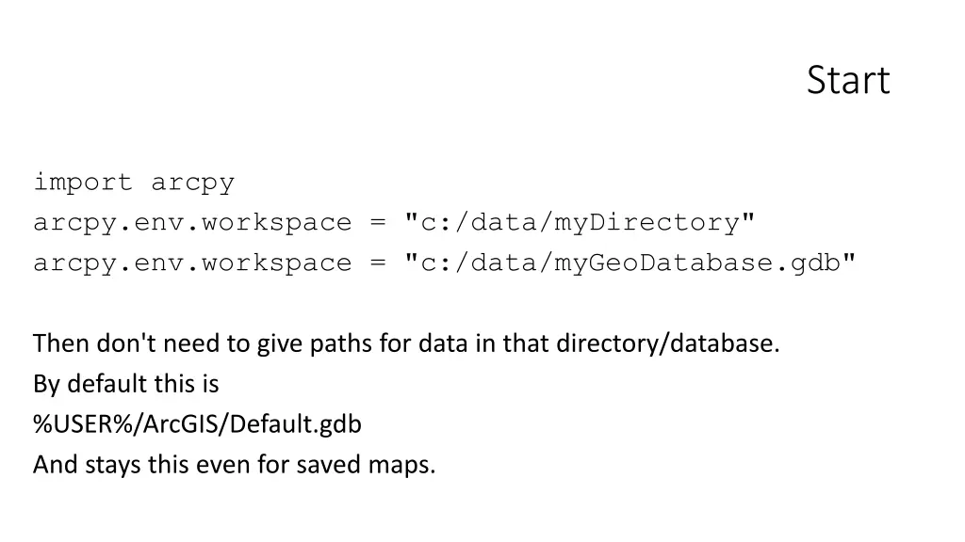965x542 pixels.
Task: Click arcpy.env.workspace on the myDirectory line
Action: point(192,223)
